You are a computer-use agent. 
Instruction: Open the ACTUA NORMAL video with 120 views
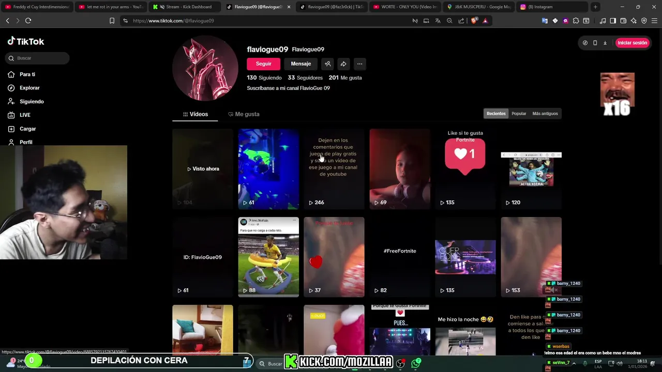(x=531, y=169)
